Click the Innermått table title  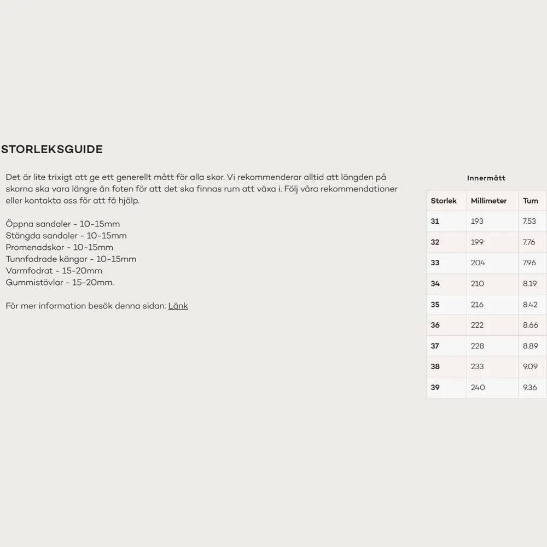coord(486,178)
